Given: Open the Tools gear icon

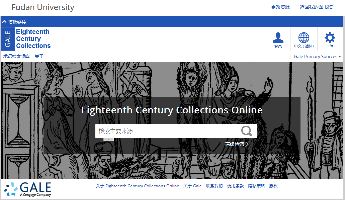Looking at the screenshot, I should 330,38.
